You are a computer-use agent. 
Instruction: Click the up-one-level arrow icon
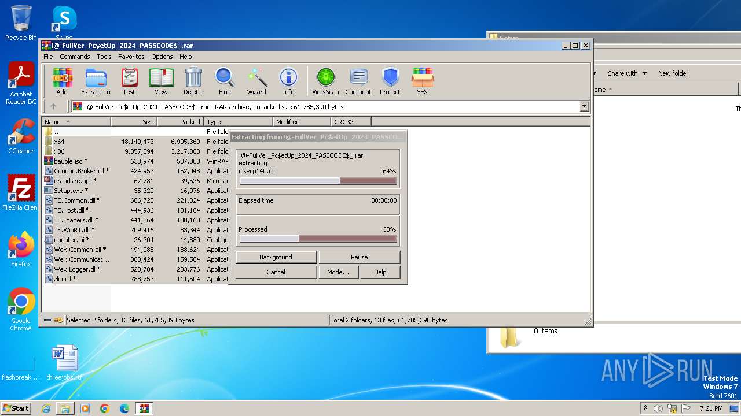[x=53, y=106]
